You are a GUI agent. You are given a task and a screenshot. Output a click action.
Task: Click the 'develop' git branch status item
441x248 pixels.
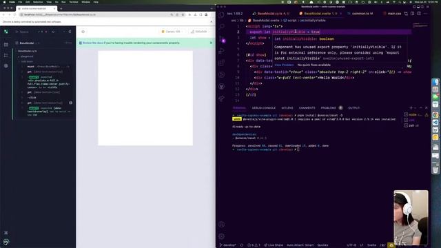(x=228, y=245)
